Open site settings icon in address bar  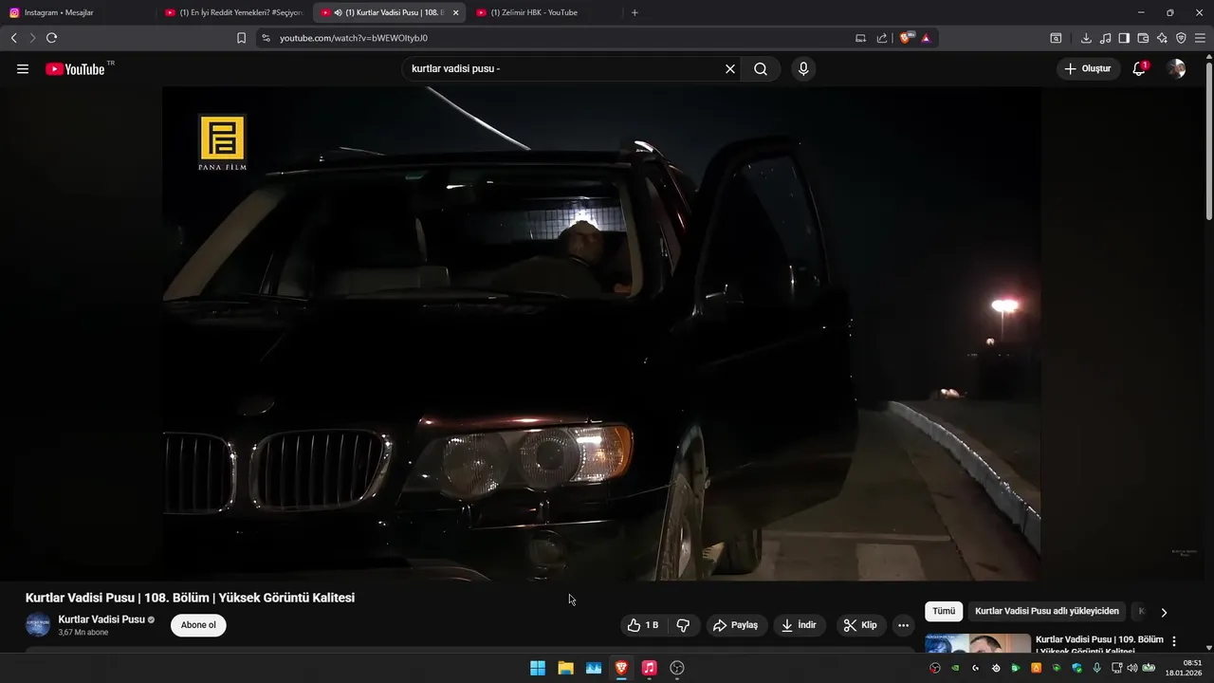tap(266, 38)
